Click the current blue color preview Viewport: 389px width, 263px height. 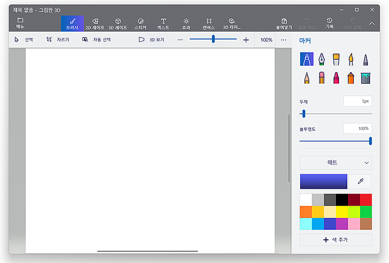click(323, 181)
